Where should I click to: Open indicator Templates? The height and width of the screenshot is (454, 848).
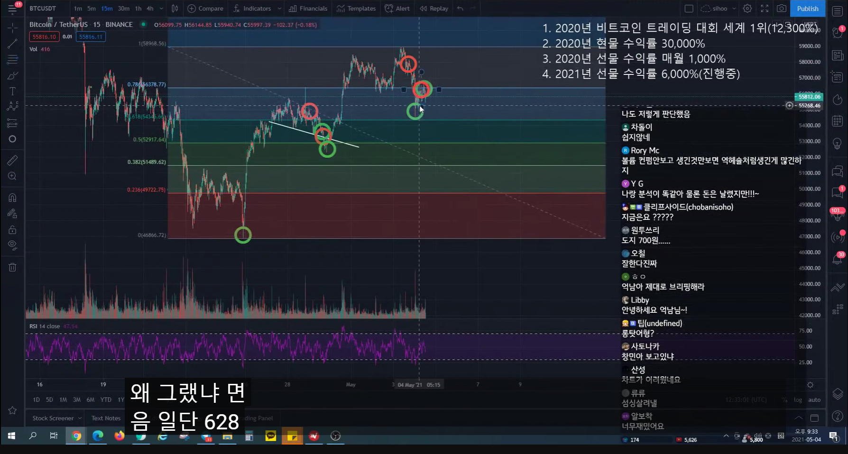click(x=356, y=9)
